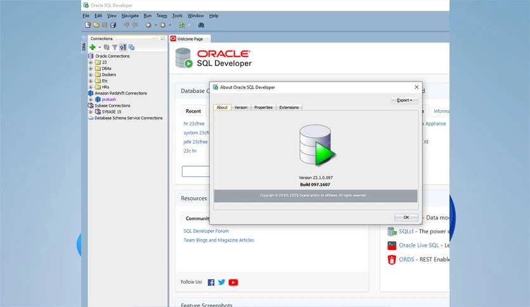Click the prakash Redshift connection icon

point(98,100)
